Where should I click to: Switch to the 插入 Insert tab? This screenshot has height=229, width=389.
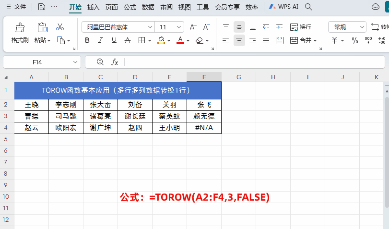pos(93,7)
